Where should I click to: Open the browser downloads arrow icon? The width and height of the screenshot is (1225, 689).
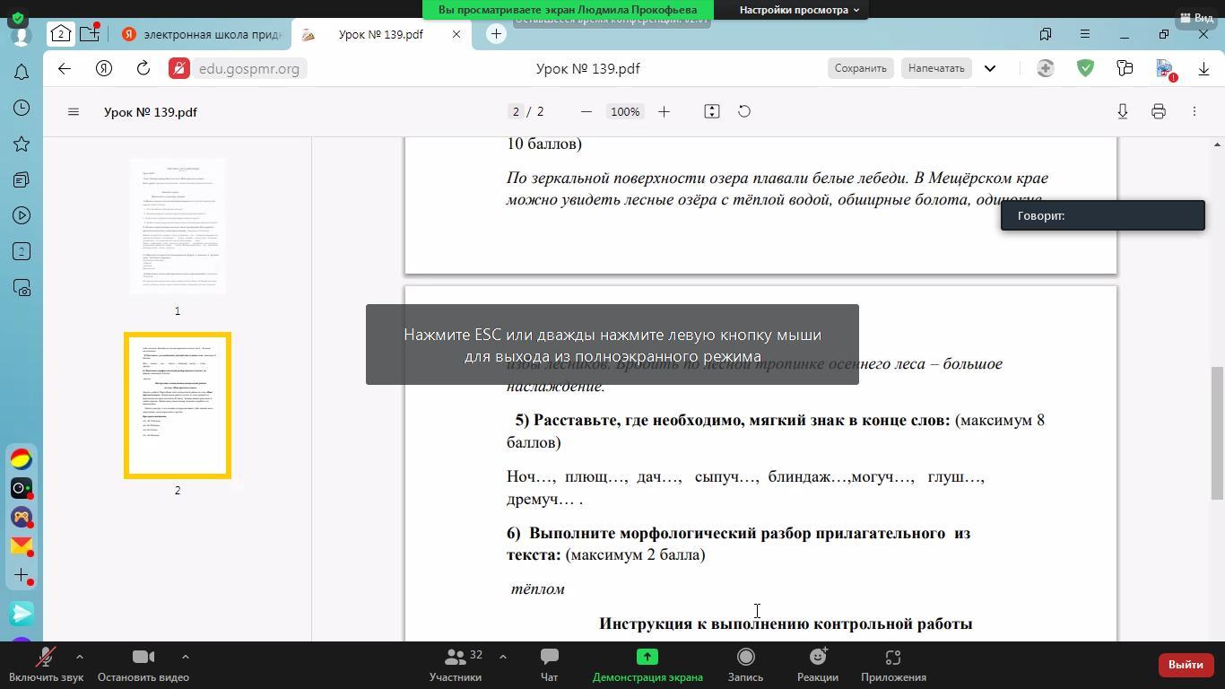click(x=1203, y=68)
